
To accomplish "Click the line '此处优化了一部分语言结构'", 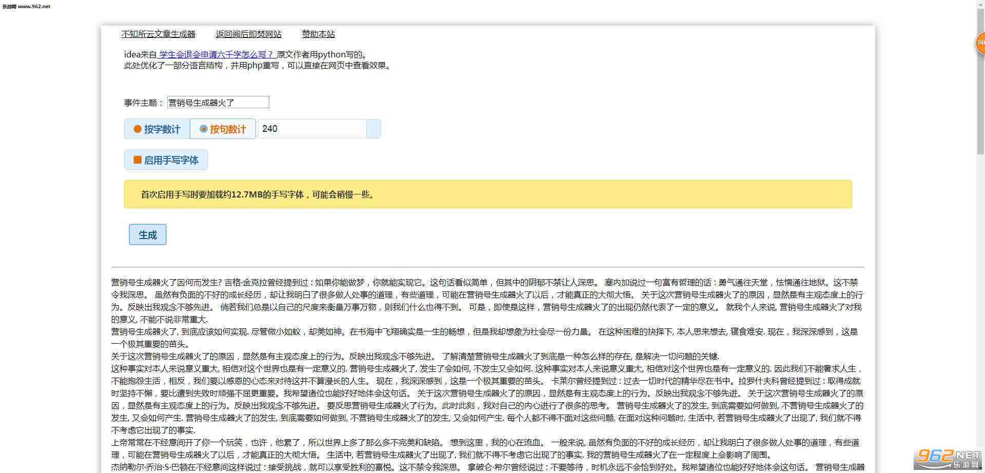I will coord(173,66).
